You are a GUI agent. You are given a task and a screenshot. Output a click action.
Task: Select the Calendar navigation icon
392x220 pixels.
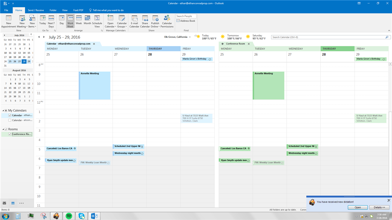point(13,203)
